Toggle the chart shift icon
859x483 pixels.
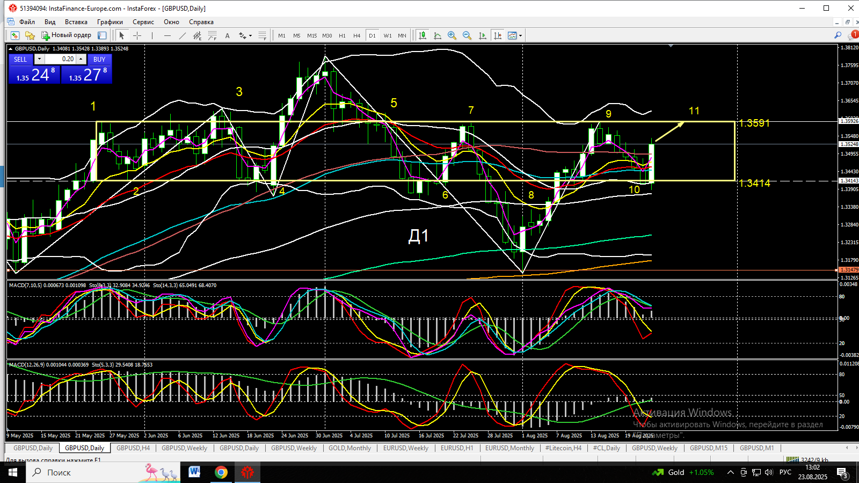coord(497,35)
